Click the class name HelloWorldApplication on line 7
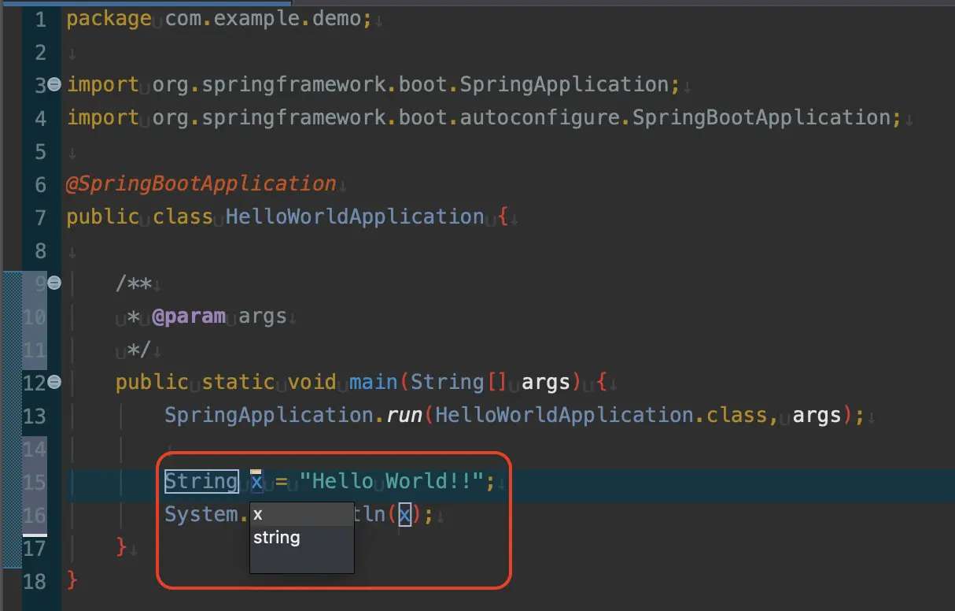Viewport: 955px width, 611px height. (x=355, y=217)
